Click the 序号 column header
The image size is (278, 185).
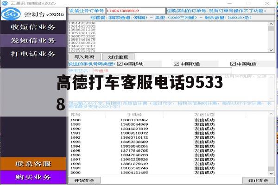76,115
